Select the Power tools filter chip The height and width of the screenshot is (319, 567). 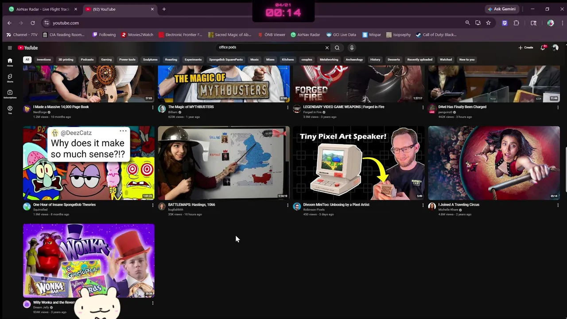[127, 59]
